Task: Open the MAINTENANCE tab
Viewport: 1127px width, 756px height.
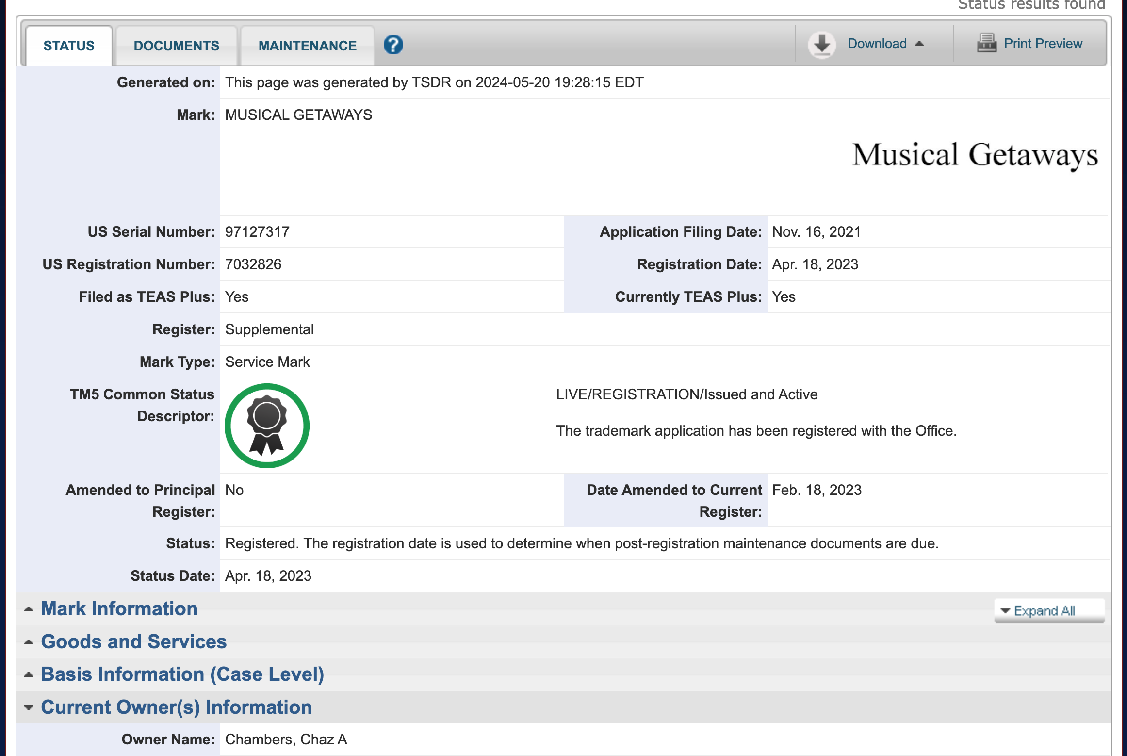Action: coord(308,45)
